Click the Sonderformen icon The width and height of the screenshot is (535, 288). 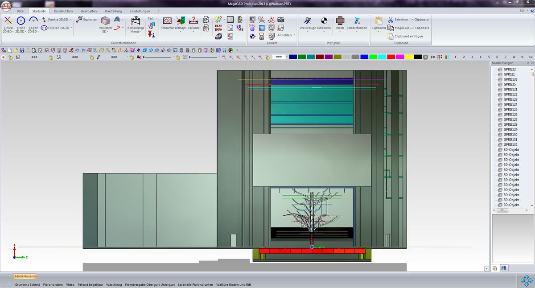tap(357, 21)
